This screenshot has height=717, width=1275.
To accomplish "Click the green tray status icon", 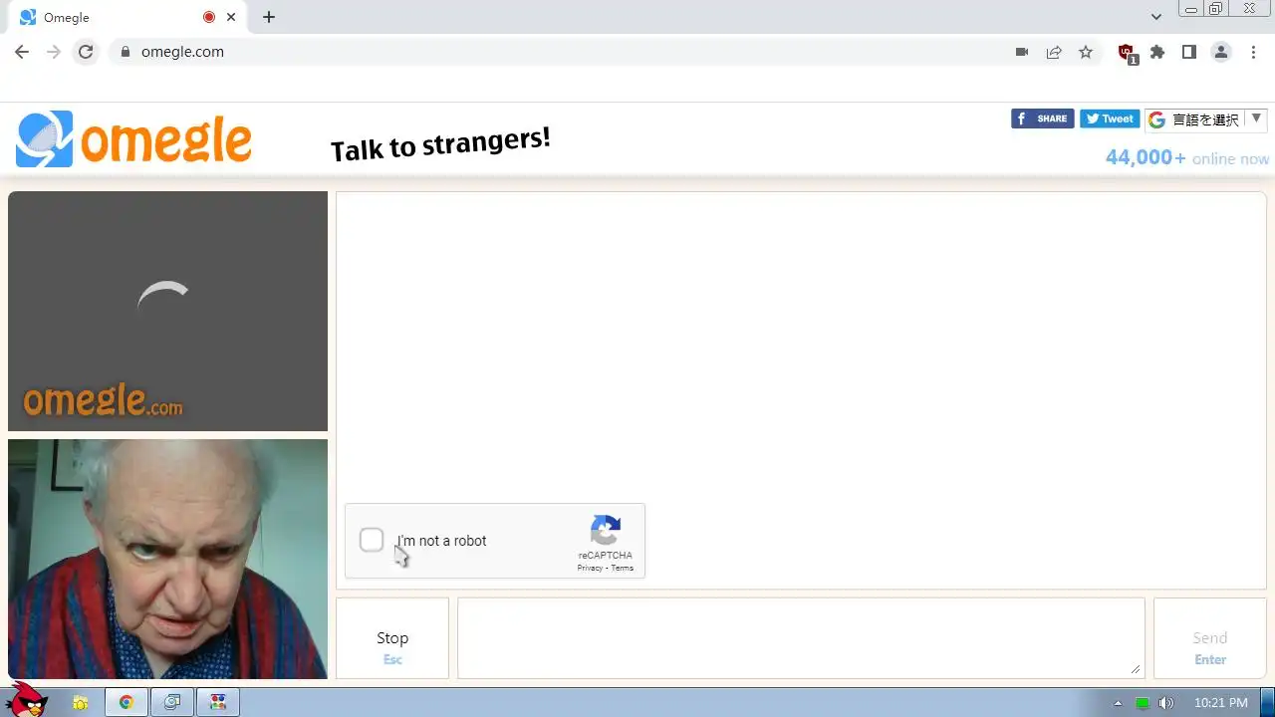I will point(1143,703).
